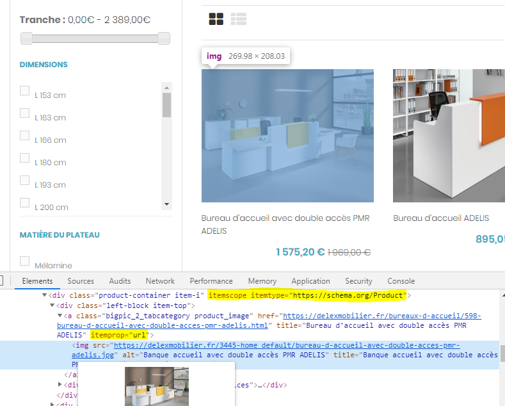Check the L 153 cm dimension filter
This screenshot has height=406, width=505.
pos(25,90)
